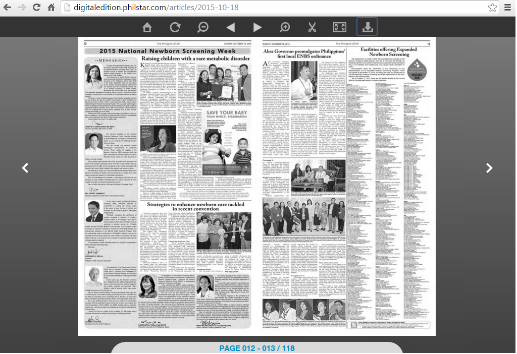This screenshot has width=517, height=354.
Task: Open the left newspaper page 12
Action: 168,186
